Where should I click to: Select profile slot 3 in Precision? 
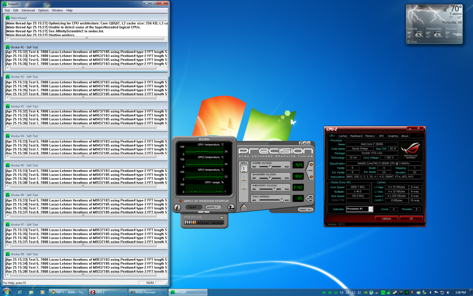click(x=194, y=222)
